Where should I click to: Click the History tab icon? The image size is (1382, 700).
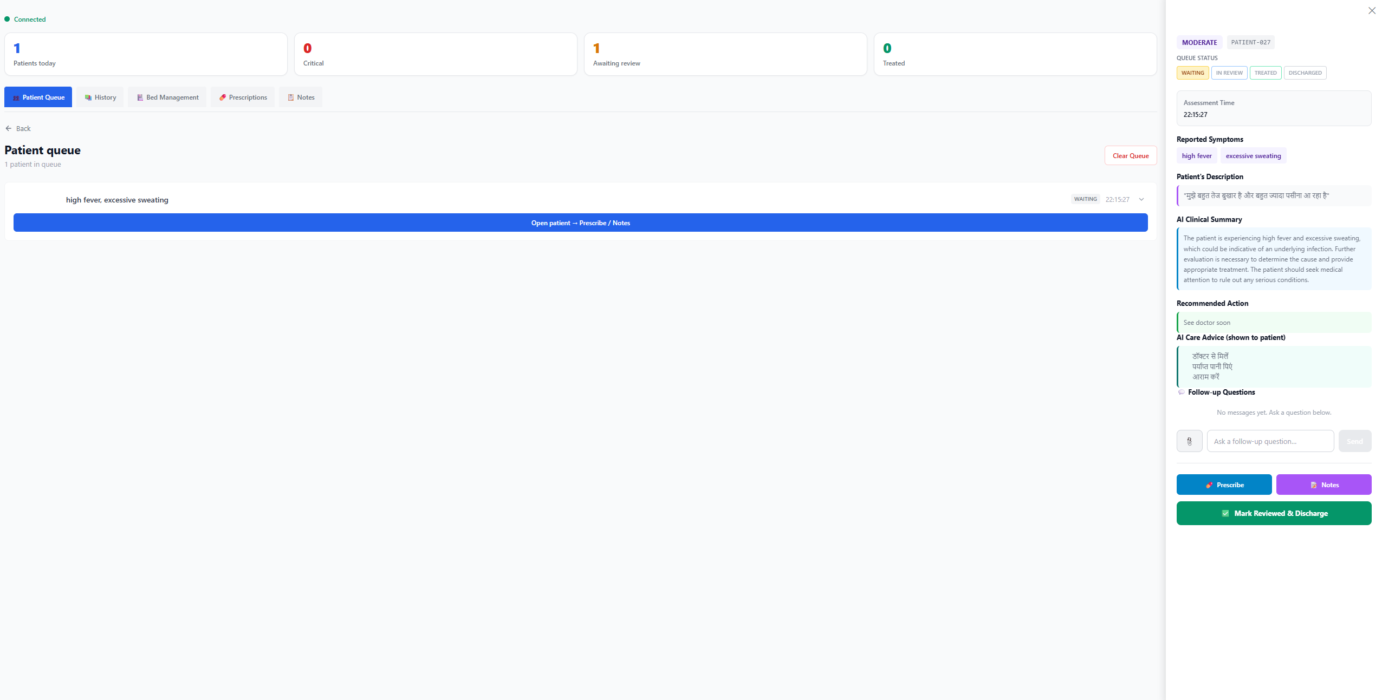pyautogui.click(x=88, y=97)
